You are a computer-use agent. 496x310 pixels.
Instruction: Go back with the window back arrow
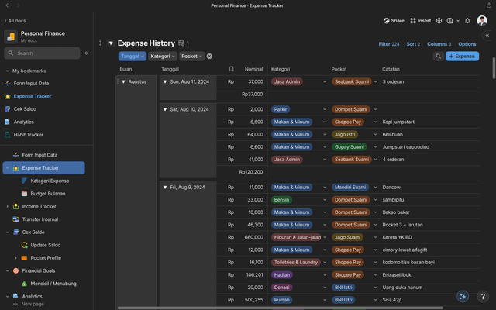click(7, 5)
